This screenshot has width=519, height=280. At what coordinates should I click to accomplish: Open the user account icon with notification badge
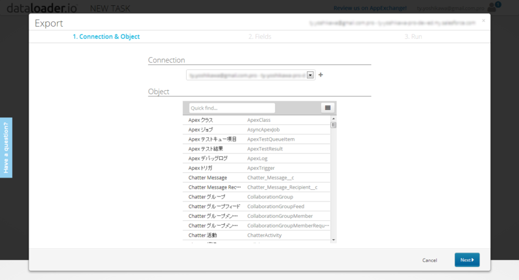pos(494,6)
